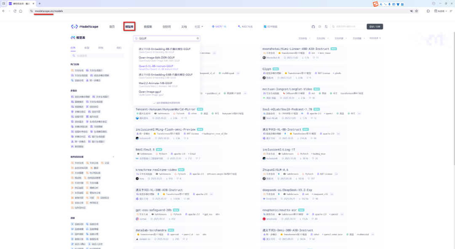The width and height of the screenshot is (455, 249).
Task: Select 语音合成 tag under 热门任务
Action: pos(77,80)
